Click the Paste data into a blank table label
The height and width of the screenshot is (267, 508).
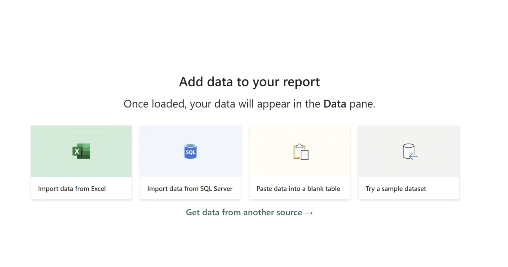[x=298, y=188]
